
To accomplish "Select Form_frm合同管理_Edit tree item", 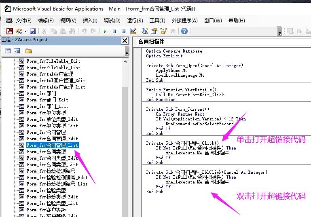I will (x=52, y=139).
